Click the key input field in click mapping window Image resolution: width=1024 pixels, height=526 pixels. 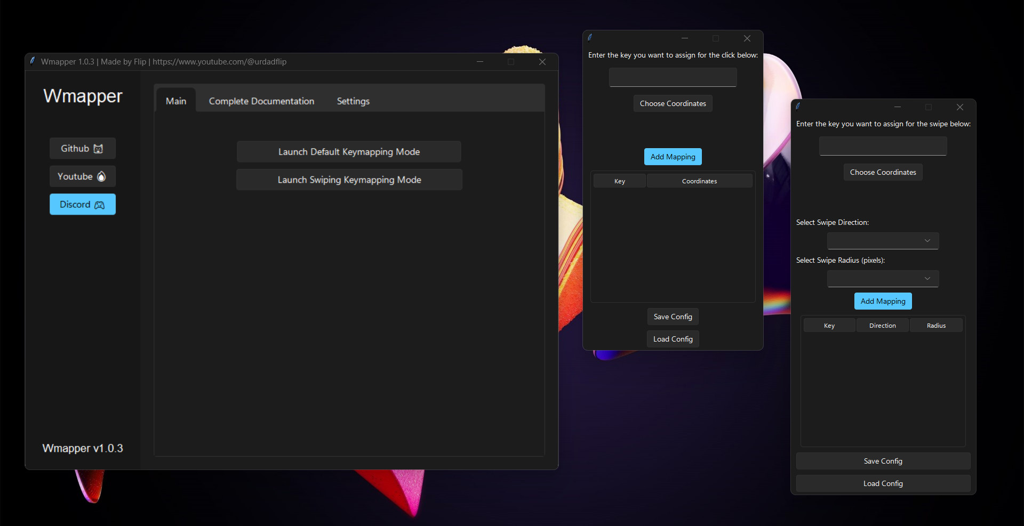(673, 77)
